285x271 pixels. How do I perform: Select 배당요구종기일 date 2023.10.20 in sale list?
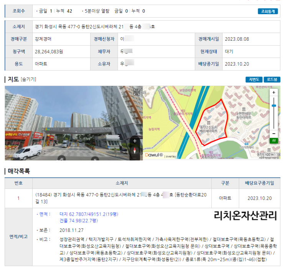coord(260,198)
